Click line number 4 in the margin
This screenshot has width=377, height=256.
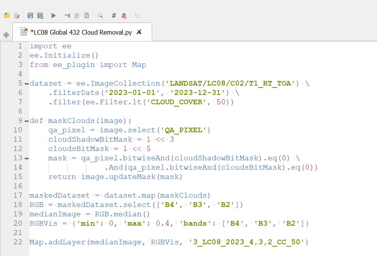(20, 74)
